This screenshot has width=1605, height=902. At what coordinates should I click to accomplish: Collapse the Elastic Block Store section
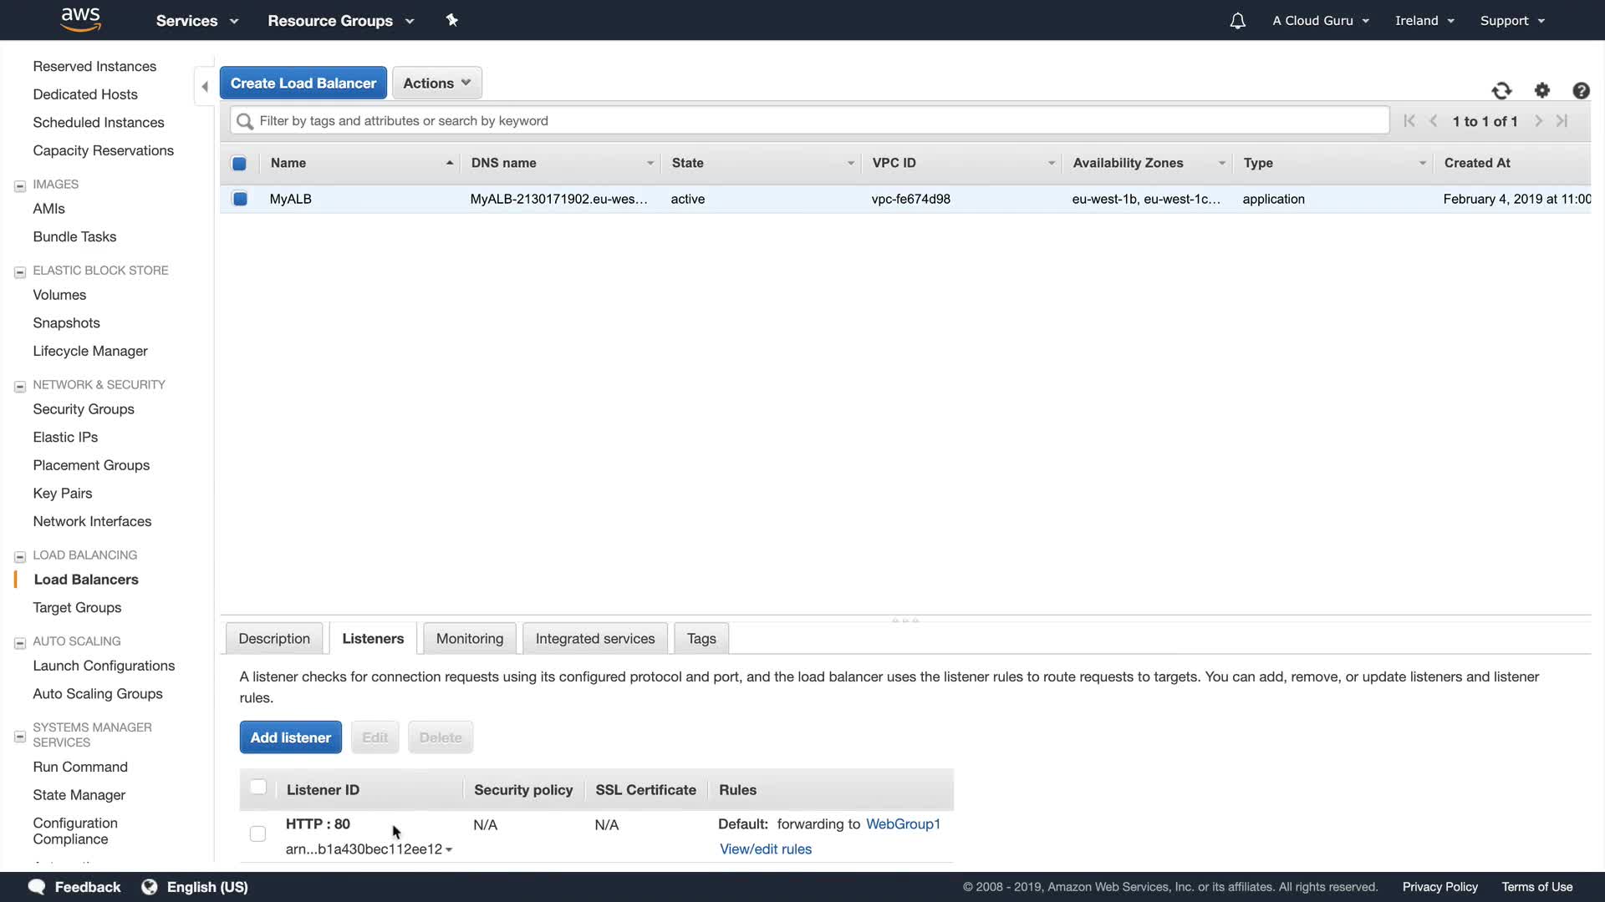20,272
